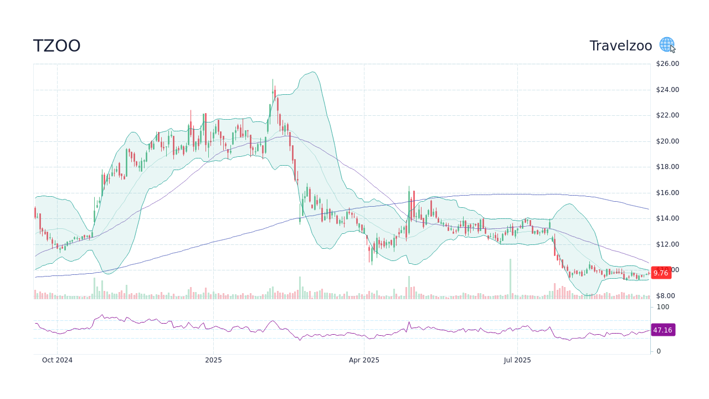Click the TZOO ticker symbol heading
709x399 pixels.
point(57,45)
